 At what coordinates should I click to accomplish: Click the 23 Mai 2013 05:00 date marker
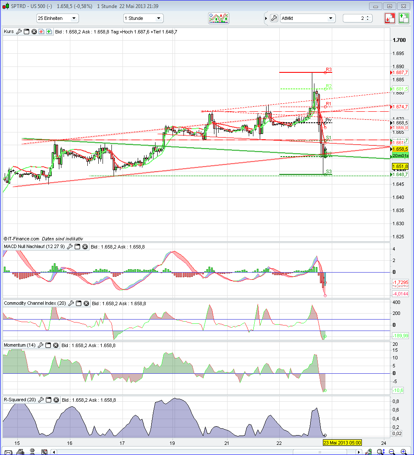(x=342, y=443)
